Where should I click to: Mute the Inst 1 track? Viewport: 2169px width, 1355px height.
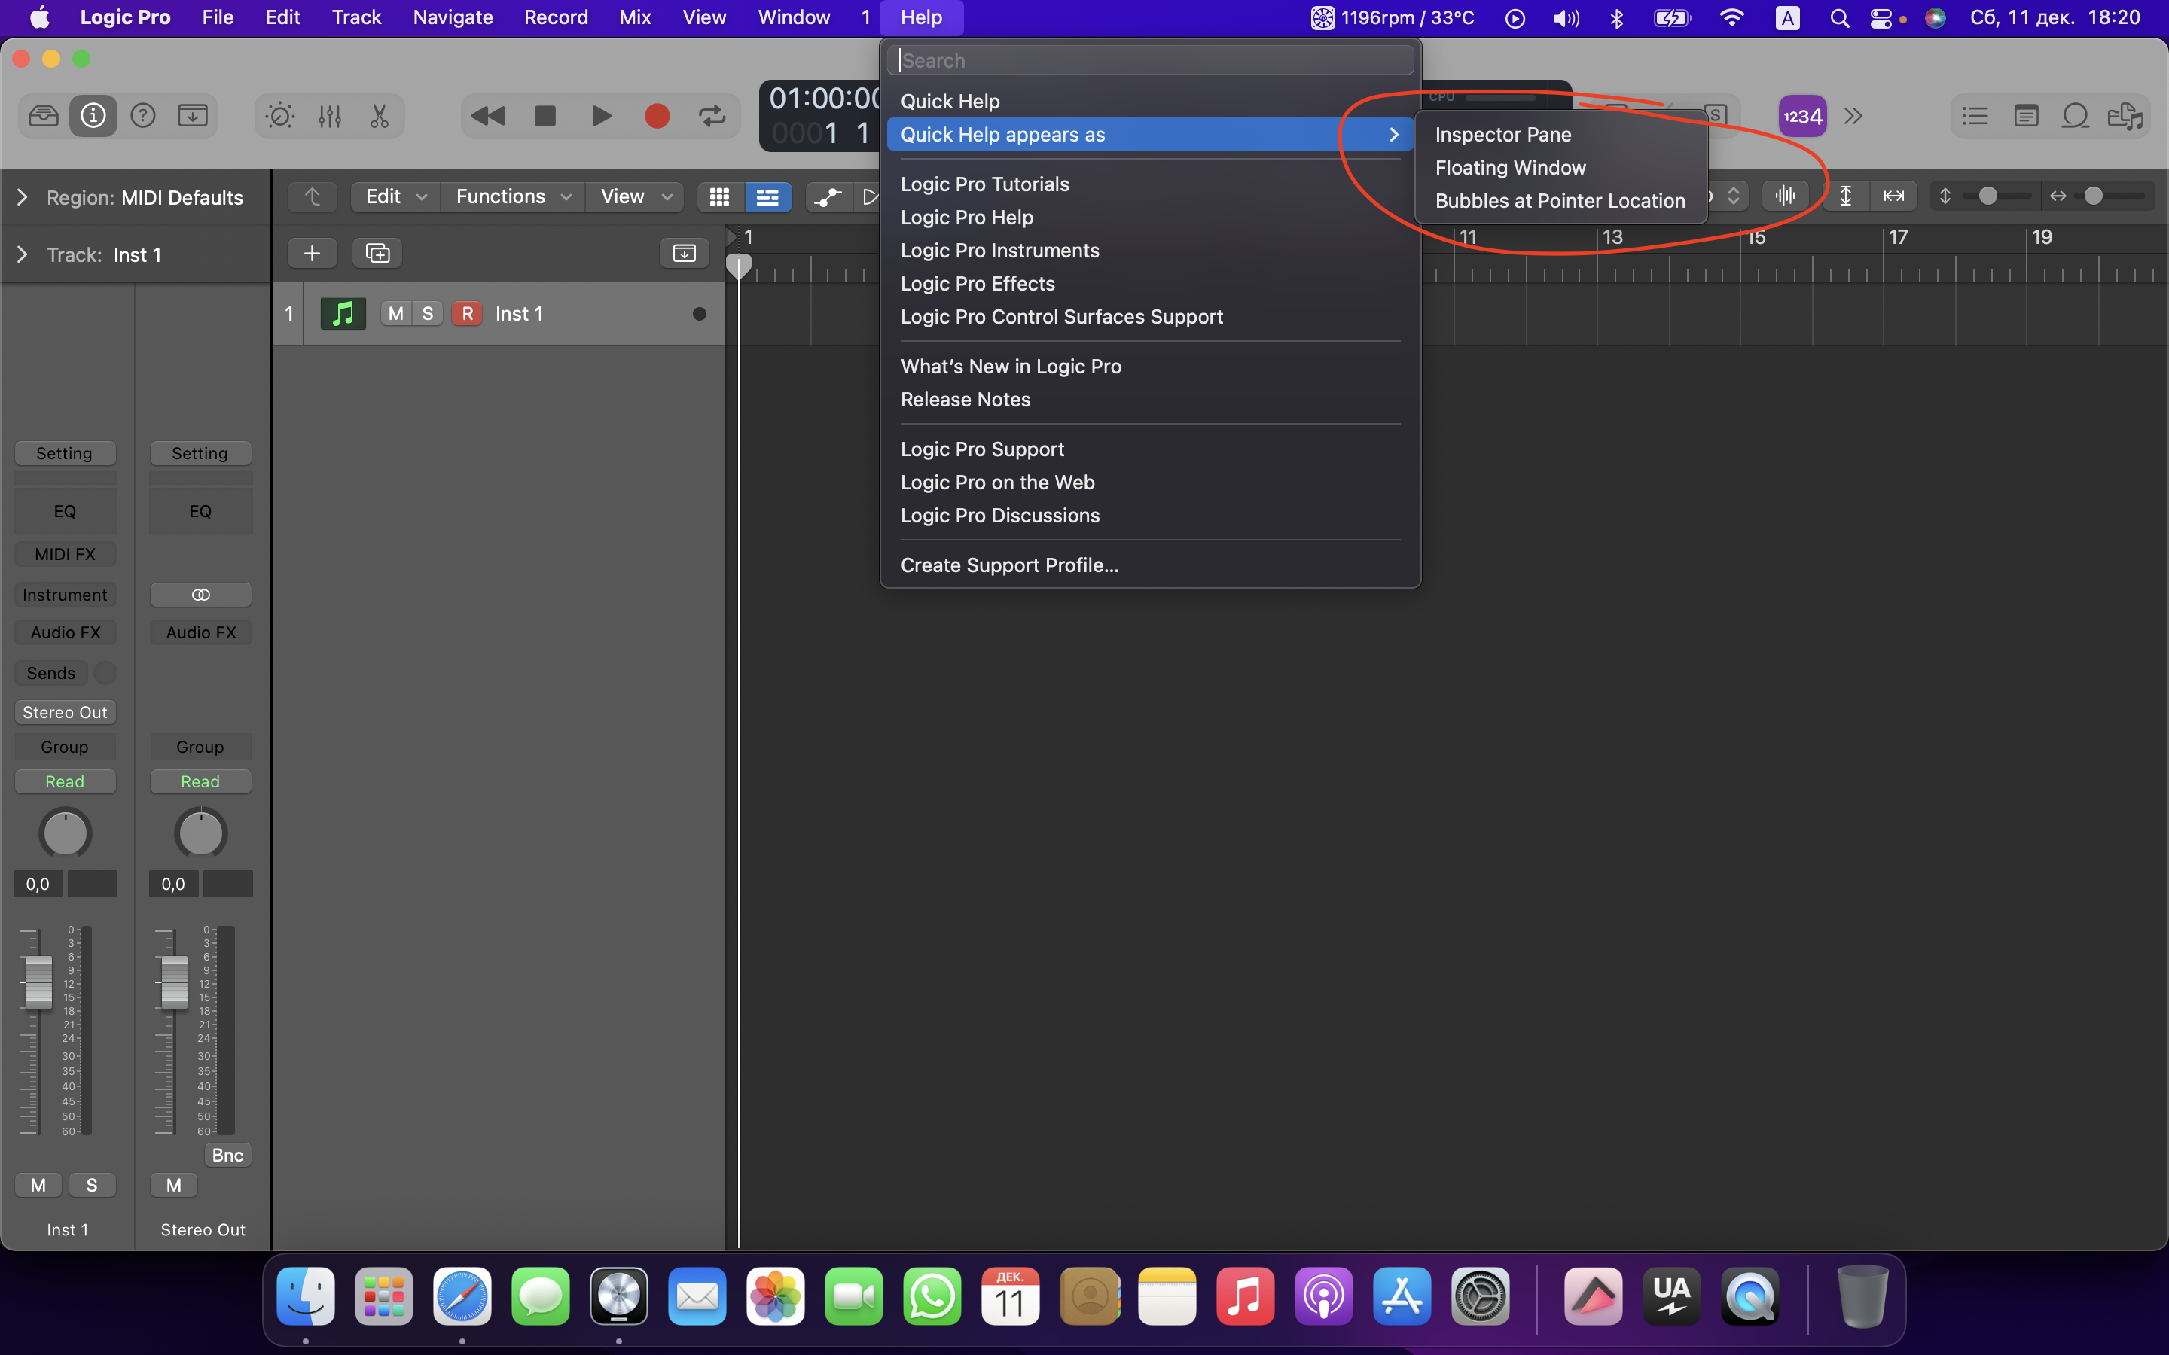tap(395, 314)
